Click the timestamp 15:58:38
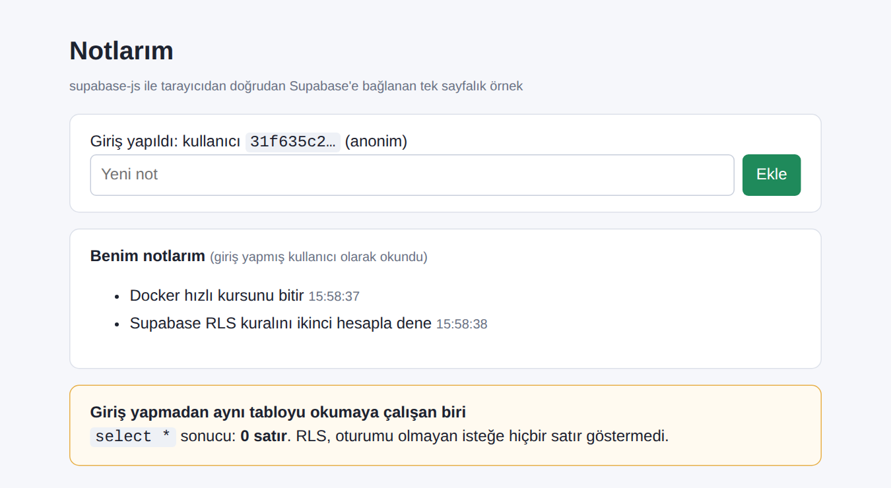891x488 pixels. click(x=462, y=324)
